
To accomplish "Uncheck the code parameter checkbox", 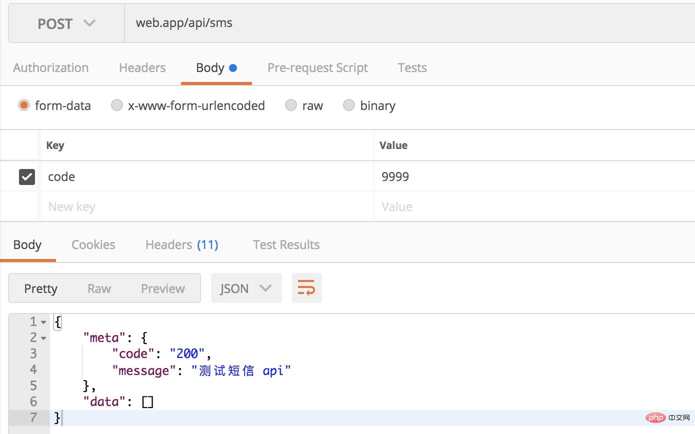I will pos(27,176).
